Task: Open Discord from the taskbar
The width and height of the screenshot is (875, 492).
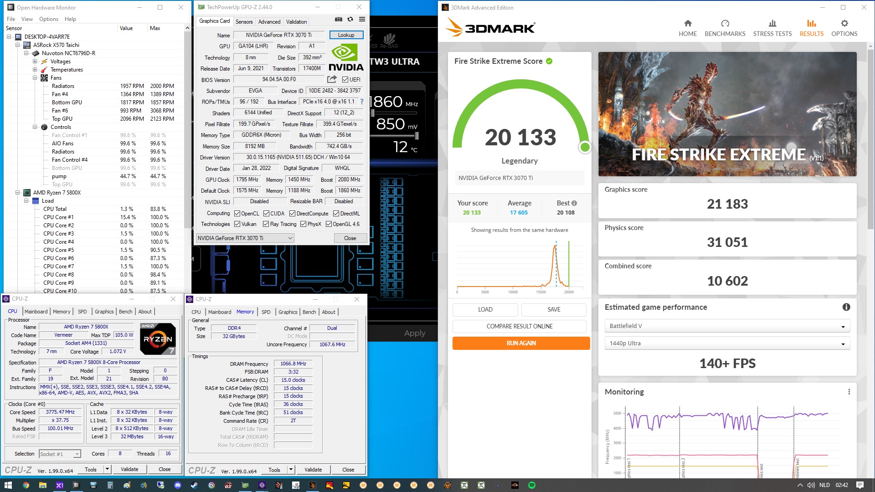Action: tap(178, 485)
